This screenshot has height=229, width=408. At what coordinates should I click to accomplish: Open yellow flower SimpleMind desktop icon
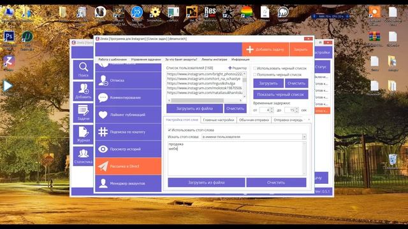[x=155, y=12]
